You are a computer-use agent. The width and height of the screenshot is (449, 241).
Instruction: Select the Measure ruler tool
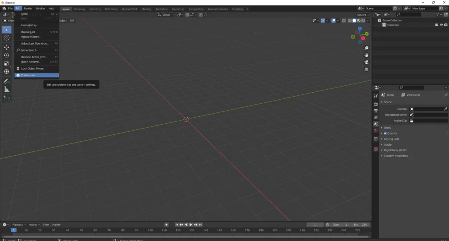tap(7, 90)
